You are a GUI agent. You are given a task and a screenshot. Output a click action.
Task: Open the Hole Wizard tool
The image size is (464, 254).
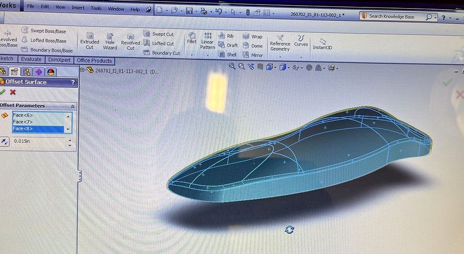point(110,41)
